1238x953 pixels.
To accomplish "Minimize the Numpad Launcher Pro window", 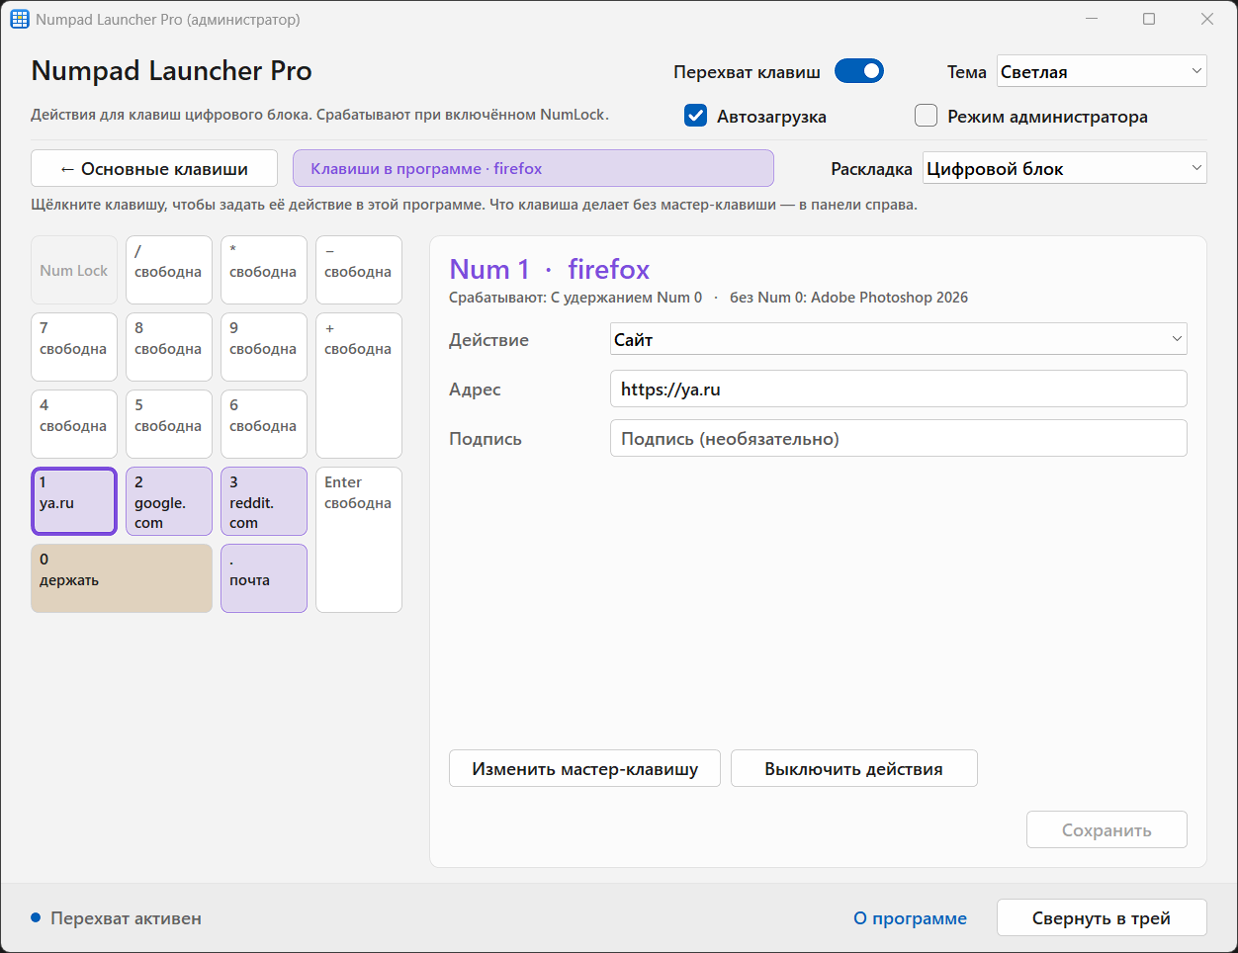I will click(1092, 19).
